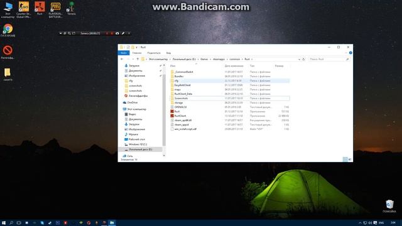402x226 pixels.
Task: Open Explorer help with the blue question icon
Action: coord(350,53)
